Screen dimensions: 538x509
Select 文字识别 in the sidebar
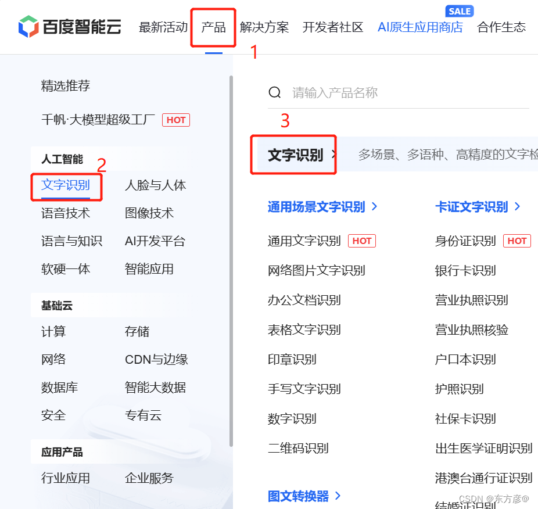tap(66, 185)
